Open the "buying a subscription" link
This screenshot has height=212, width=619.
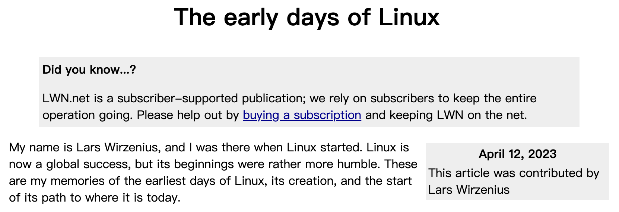tap(302, 115)
